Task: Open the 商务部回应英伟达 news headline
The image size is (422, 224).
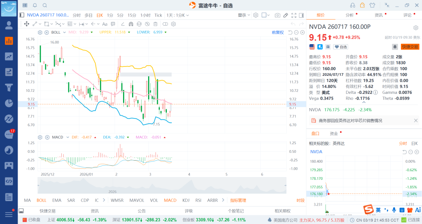Action: (x=350, y=121)
